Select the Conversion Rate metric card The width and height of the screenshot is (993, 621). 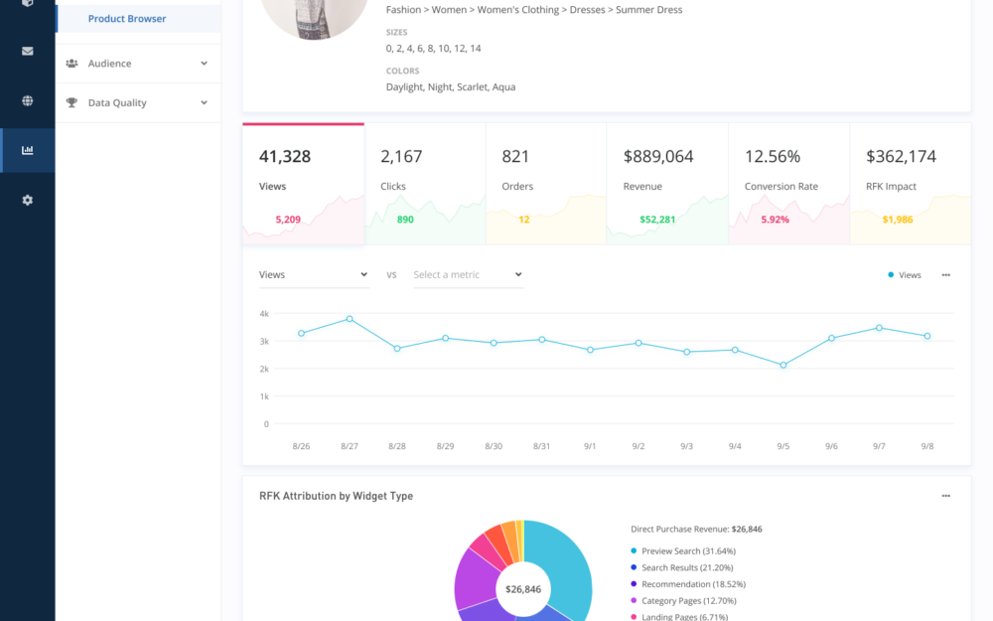point(788,184)
